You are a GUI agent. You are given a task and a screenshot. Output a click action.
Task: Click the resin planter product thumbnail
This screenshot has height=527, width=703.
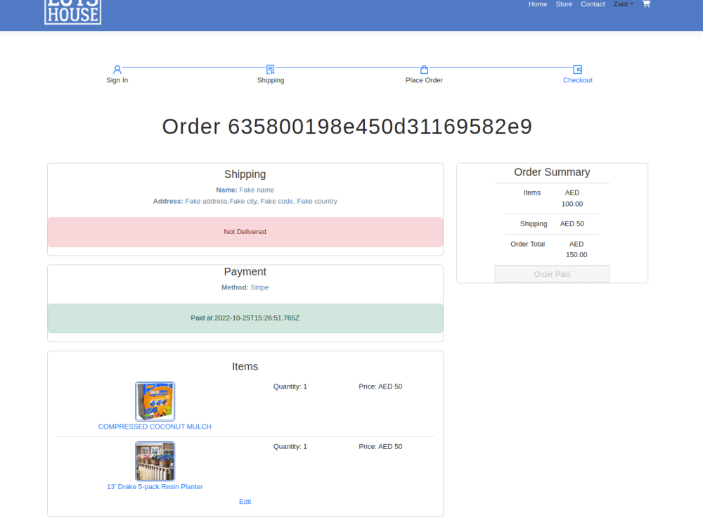pyautogui.click(x=155, y=461)
